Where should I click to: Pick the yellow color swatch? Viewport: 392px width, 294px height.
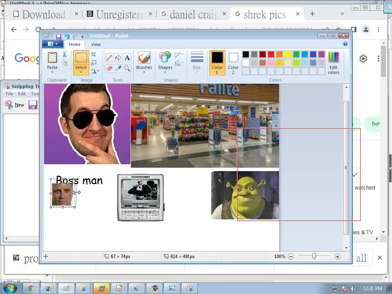coord(288,54)
